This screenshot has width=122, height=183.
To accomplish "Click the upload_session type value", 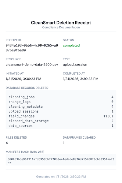I will coord(75,65).
